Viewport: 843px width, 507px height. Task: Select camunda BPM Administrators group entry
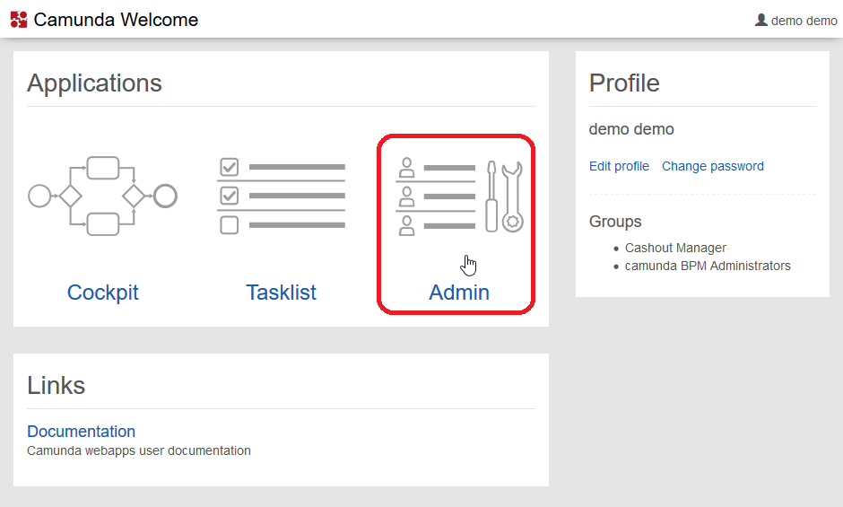708,266
